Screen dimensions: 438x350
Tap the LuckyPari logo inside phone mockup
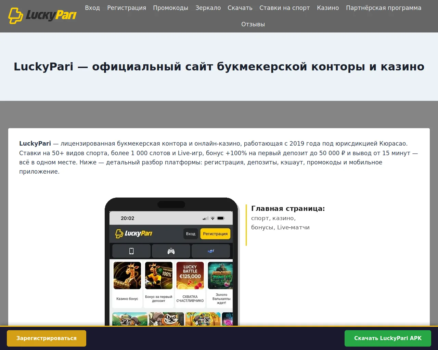coord(134,233)
